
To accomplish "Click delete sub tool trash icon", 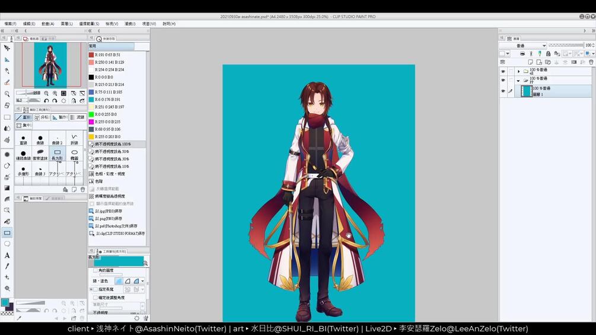I will (82, 190).
